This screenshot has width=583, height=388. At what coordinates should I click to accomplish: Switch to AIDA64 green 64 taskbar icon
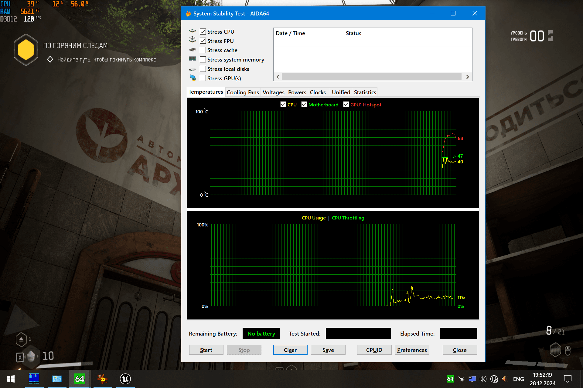pyautogui.click(x=80, y=379)
